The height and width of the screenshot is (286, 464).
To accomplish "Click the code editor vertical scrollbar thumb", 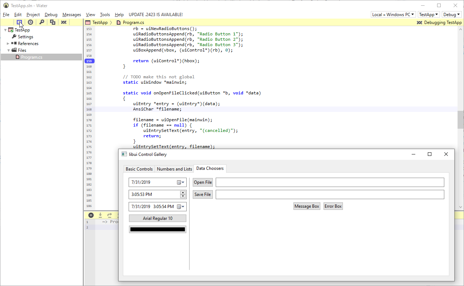I will [x=461, y=120].
